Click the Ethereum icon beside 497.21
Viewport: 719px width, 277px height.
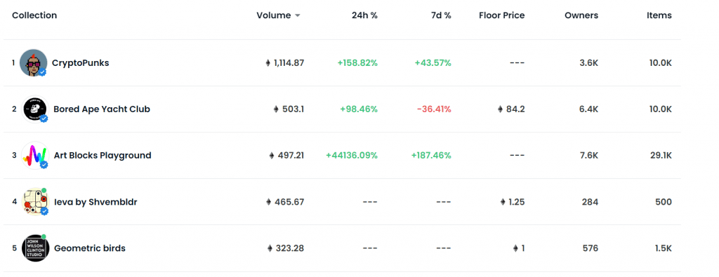point(272,156)
